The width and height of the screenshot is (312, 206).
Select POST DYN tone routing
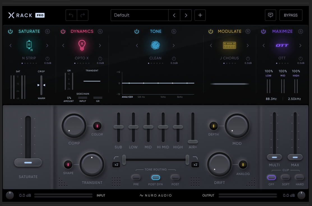156,177
